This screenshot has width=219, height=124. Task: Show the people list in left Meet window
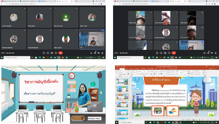click(95, 53)
